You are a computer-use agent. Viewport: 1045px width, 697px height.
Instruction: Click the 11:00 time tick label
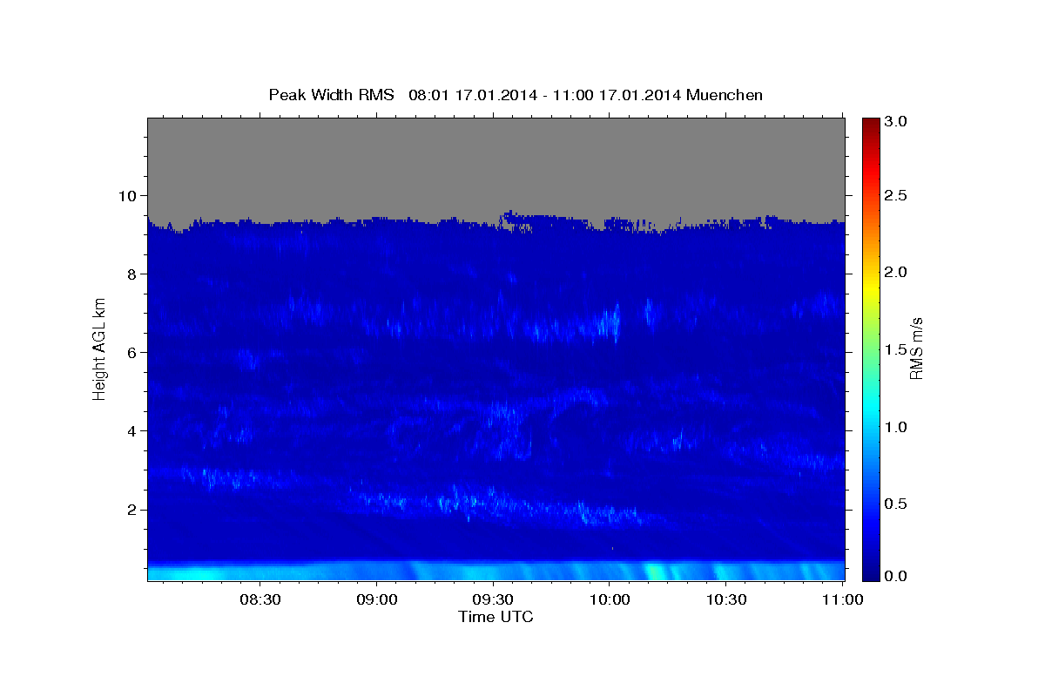click(842, 599)
